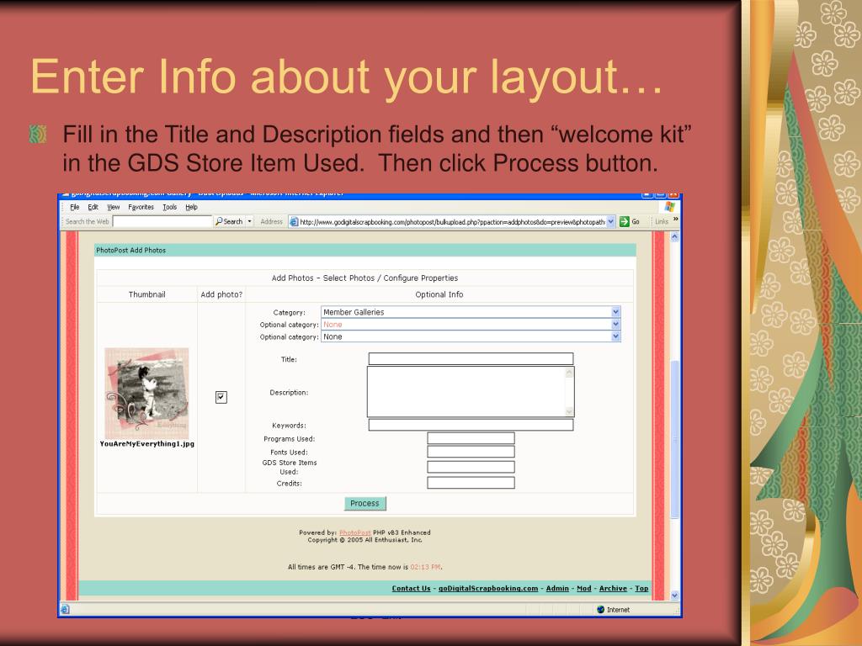
Task: Open the Category Member Galleries dropdown
Action: click(x=471, y=312)
